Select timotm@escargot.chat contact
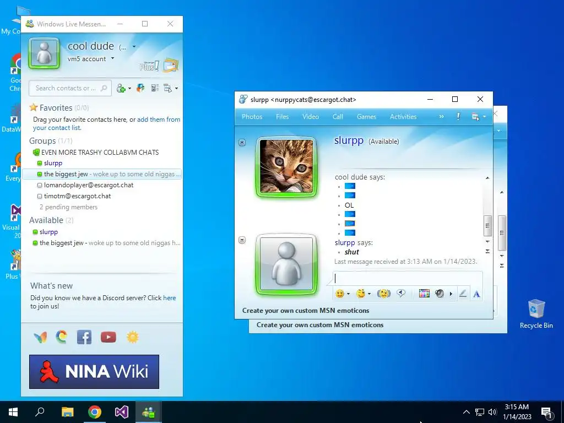This screenshot has height=423, width=564. pos(77,196)
